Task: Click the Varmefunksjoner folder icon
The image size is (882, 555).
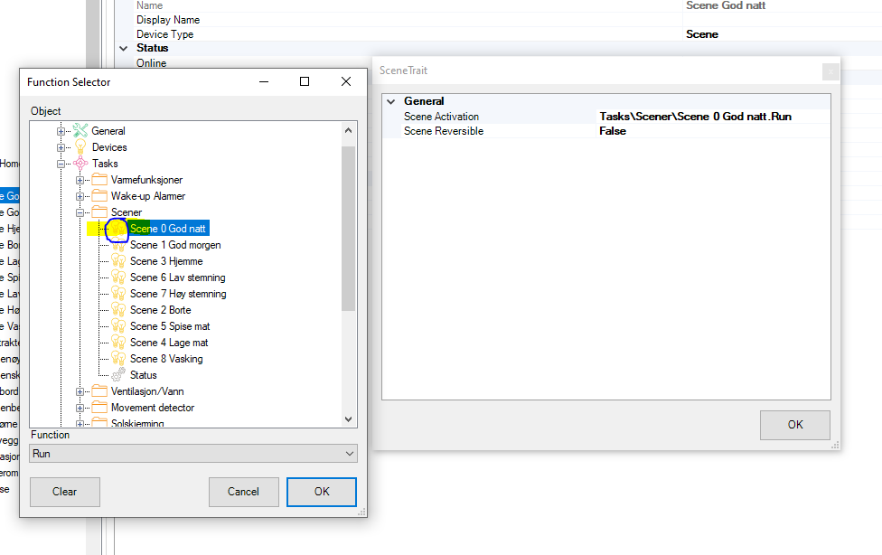Action: pyautogui.click(x=99, y=180)
